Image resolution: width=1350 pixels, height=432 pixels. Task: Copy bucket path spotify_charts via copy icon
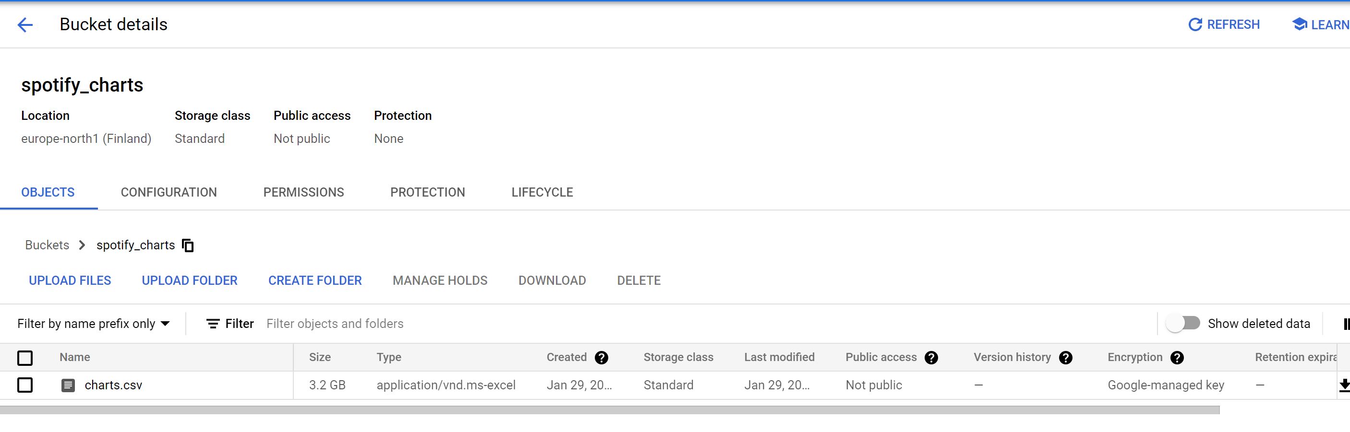188,245
